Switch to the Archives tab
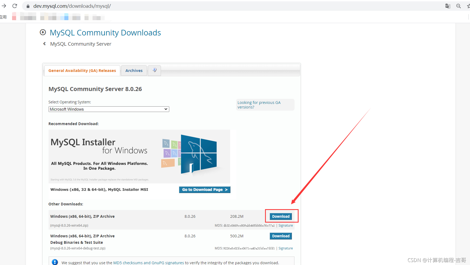Viewport: 470px width, 265px height. tap(134, 71)
